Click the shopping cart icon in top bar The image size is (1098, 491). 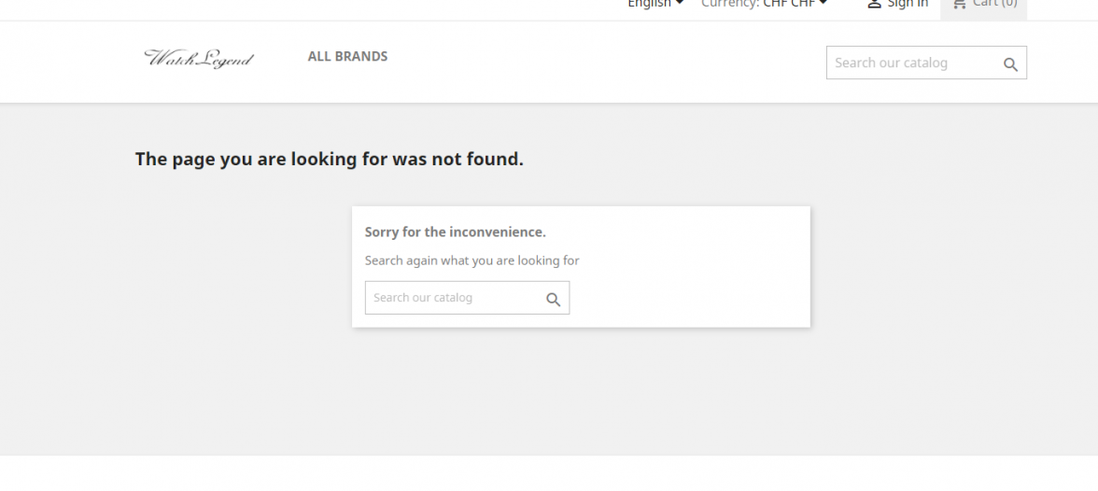click(x=959, y=5)
